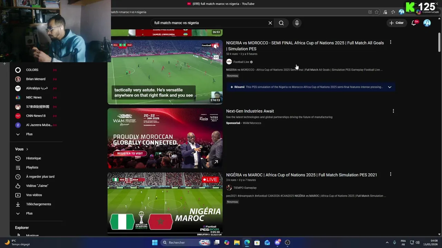
Task: Open OBS Studio from the taskbar
Action: 287,242
